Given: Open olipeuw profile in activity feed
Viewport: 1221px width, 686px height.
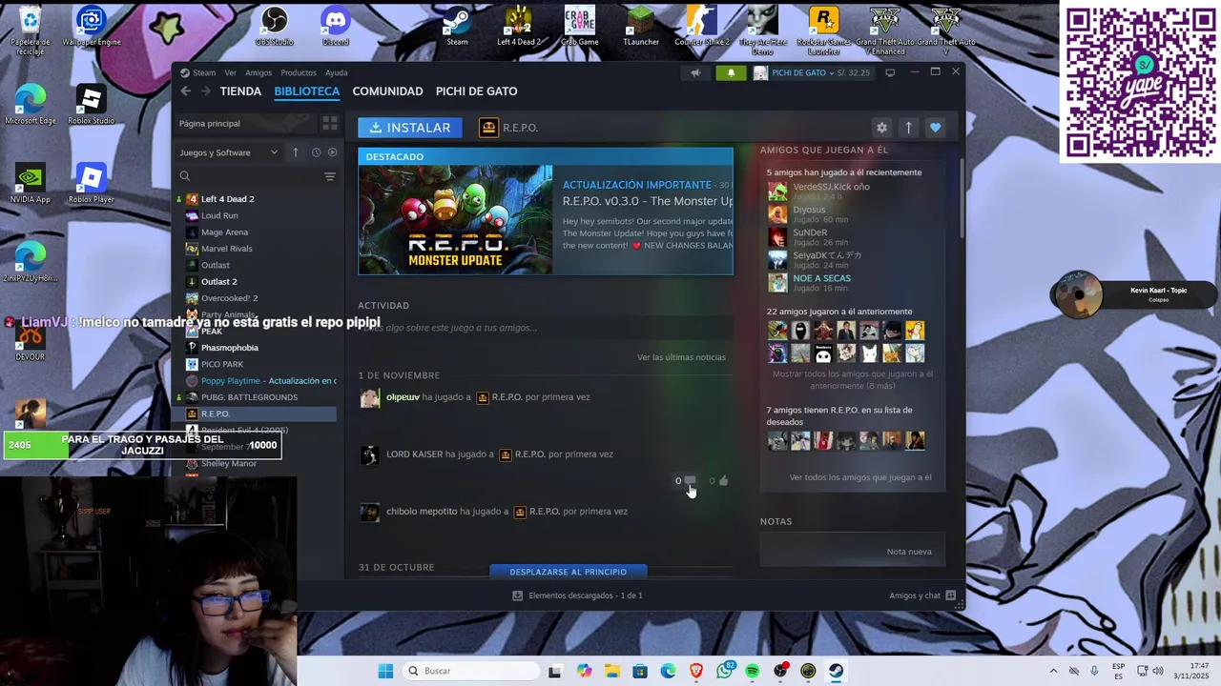Looking at the screenshot, I should pos(403,397).
